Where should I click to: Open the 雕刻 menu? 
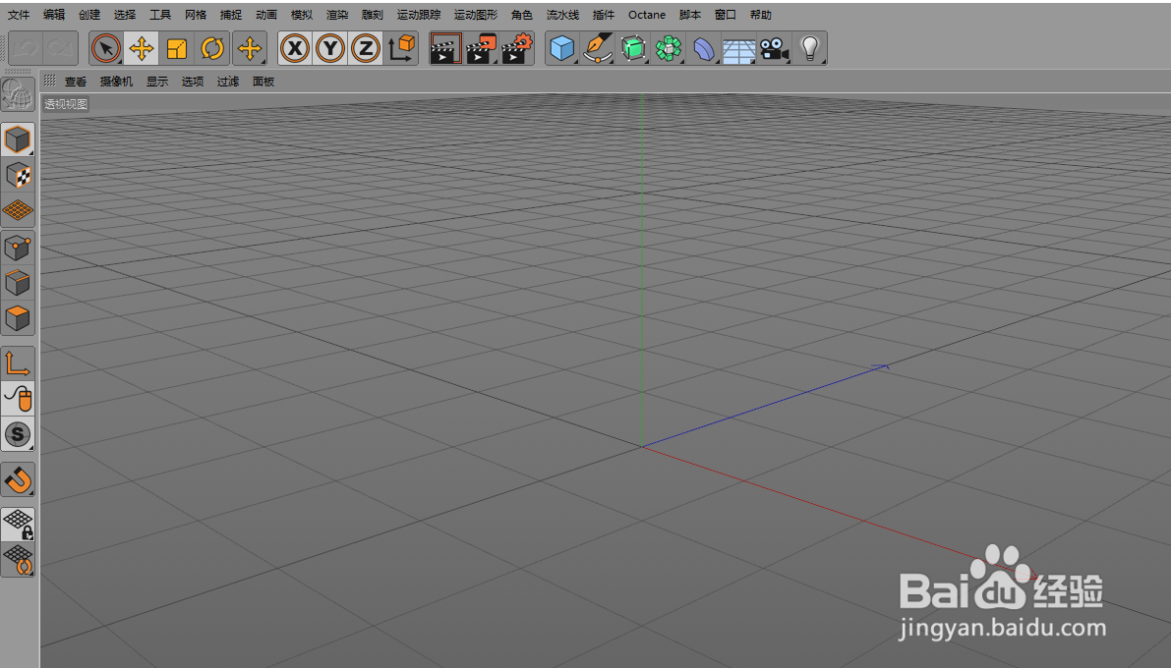click(372, 15)
